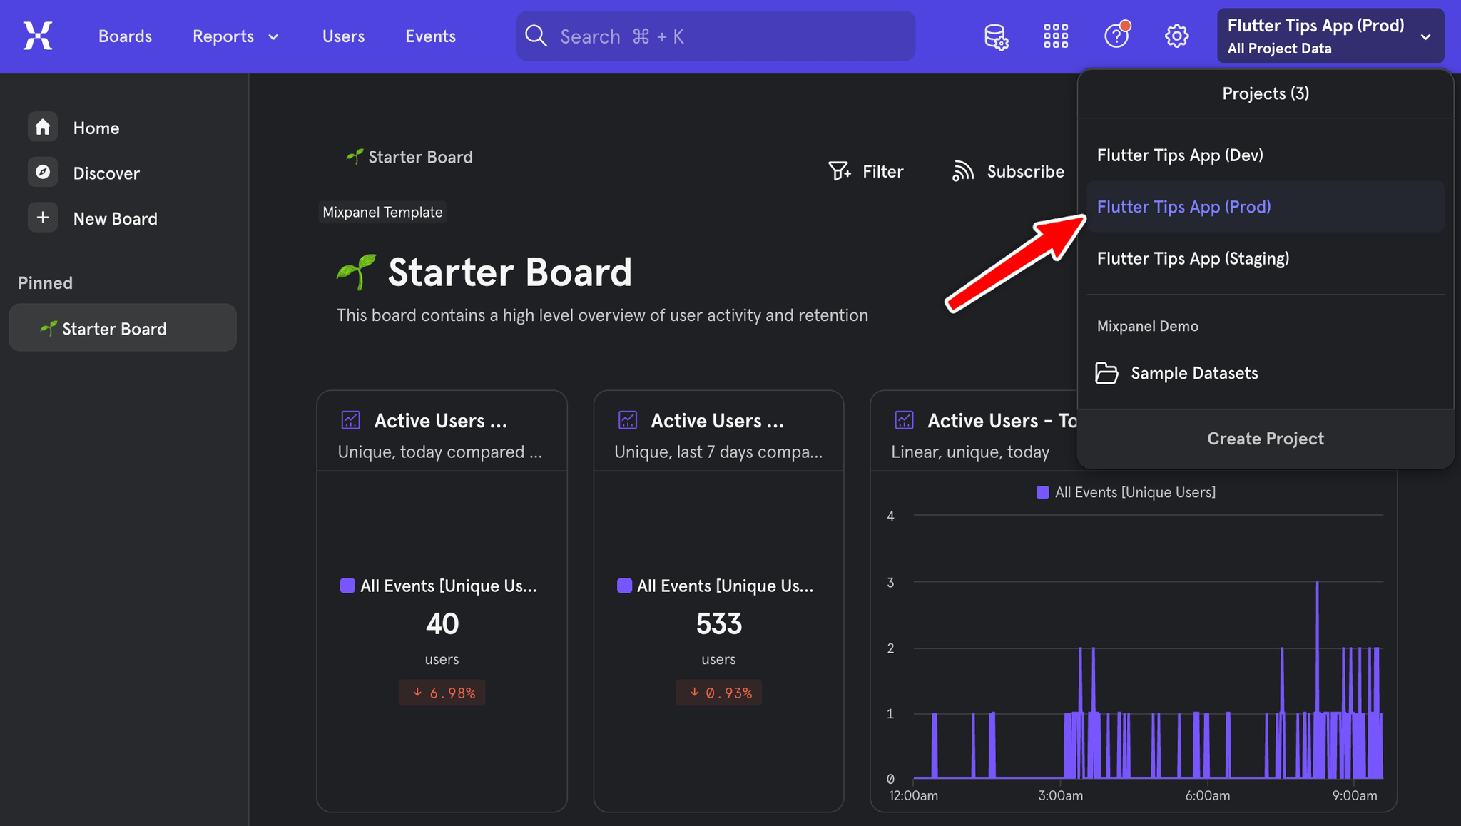Click the Mixpanel Template tag
This screenshot has height=826, width=1461.
click(382, 212)
